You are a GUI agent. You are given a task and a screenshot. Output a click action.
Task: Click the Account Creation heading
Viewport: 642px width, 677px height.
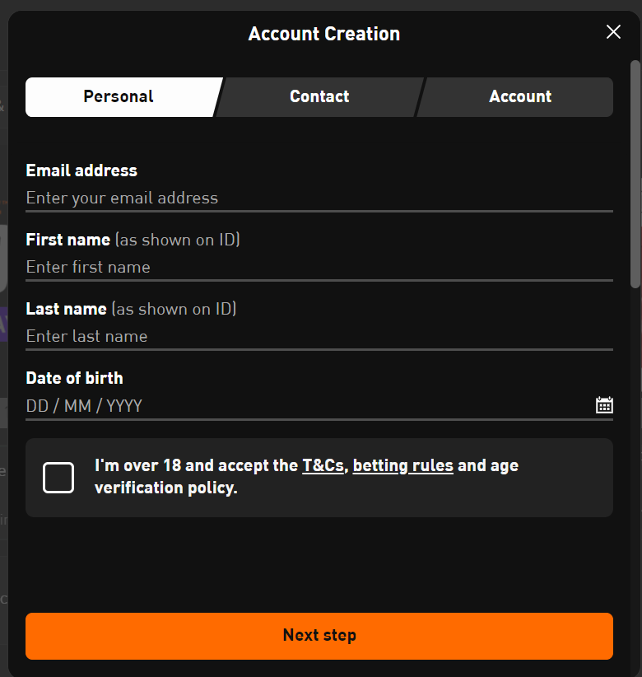324,34
